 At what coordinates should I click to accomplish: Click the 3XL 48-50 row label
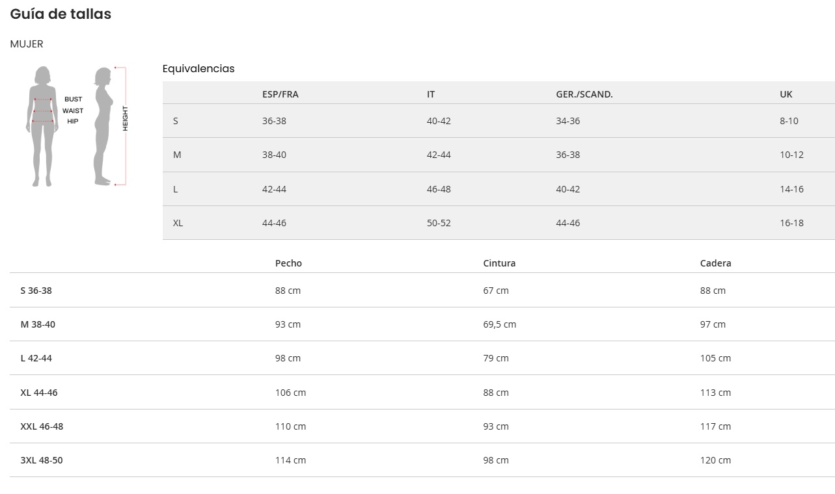point(42,460)
